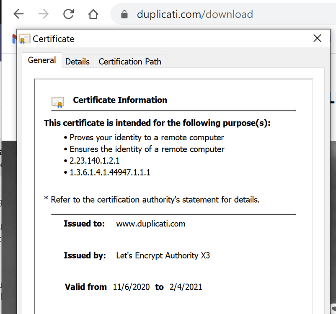Click the issued-to value www.duplicati.com

(x=151, y=224)
